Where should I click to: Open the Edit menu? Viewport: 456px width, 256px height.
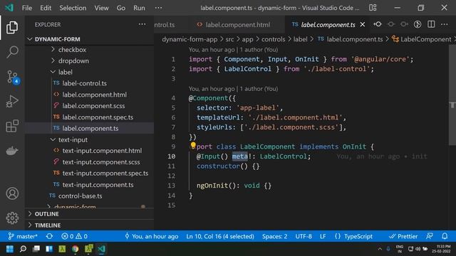(46, 8)
